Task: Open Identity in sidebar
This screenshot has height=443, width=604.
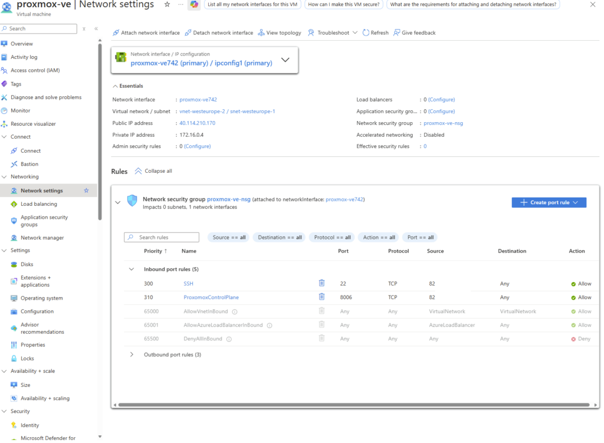Action: coord(29,425)
